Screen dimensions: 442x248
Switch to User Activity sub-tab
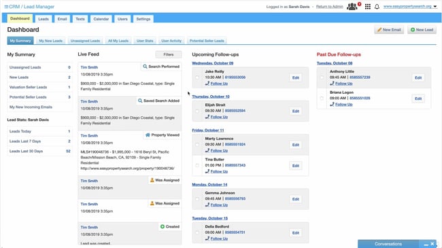[x=171, y=41]
